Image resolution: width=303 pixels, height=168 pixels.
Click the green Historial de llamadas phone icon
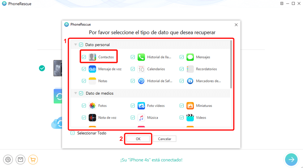[x=141, y=57]
